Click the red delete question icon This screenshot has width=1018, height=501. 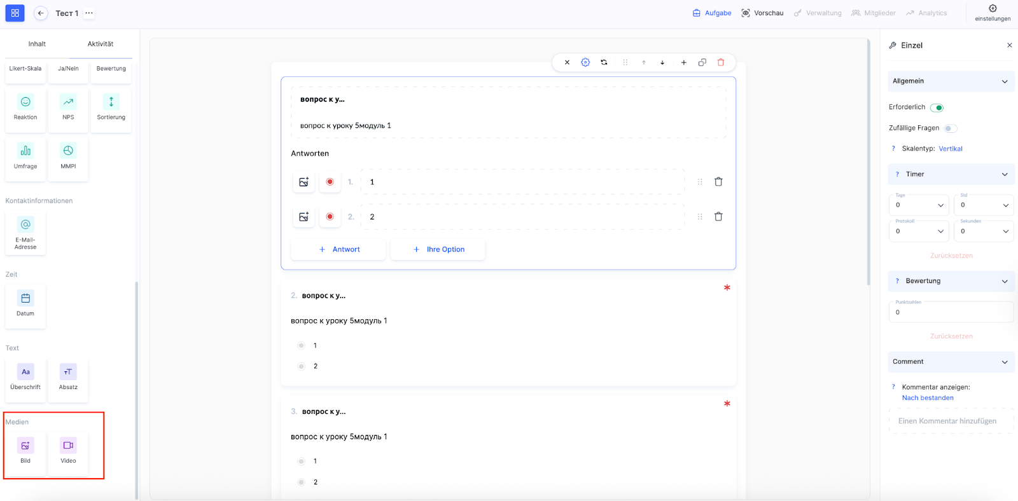point(721,62)
